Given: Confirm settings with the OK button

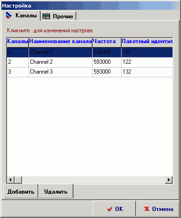Looking at the screenshot, I should click(115, 209).
